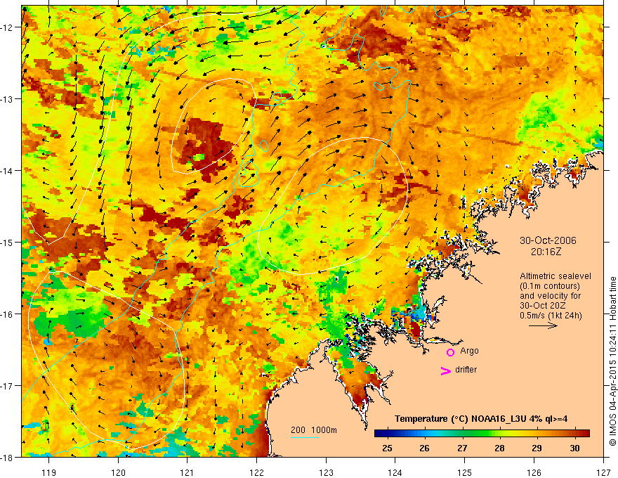618x478 pixels.
Task: Click the magenta Argo circle symbol
Action: (450, 352)
